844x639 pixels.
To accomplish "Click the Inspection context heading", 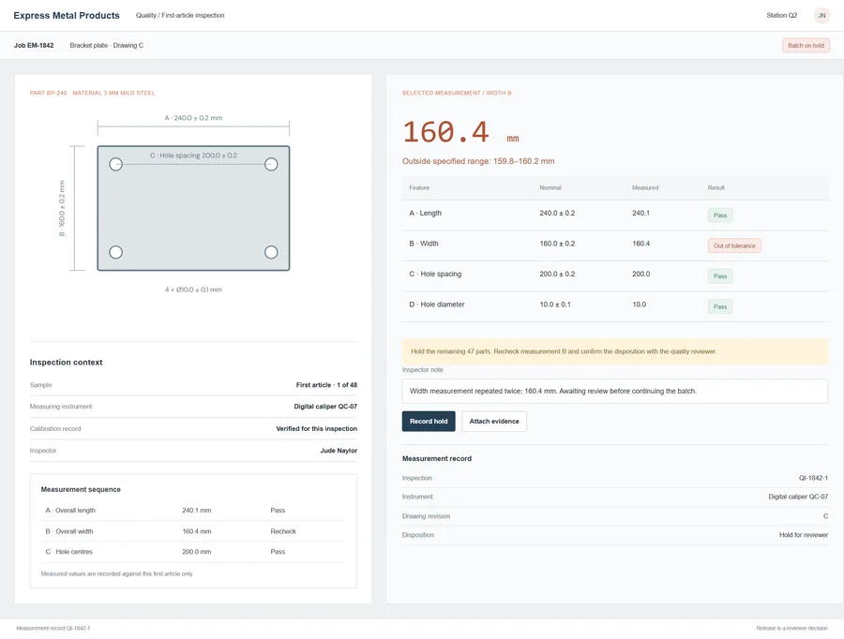I will click(66, 363).
